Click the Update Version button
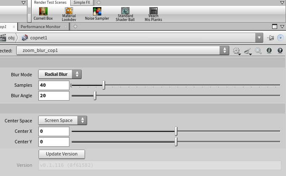286x176 pixels. pyautogui.click(x=62, y=154)
